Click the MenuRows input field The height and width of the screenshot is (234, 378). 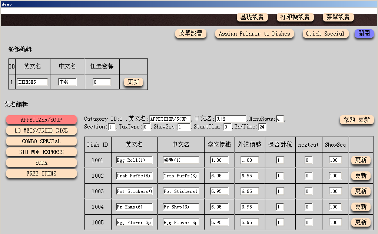(x=280, y=119)
